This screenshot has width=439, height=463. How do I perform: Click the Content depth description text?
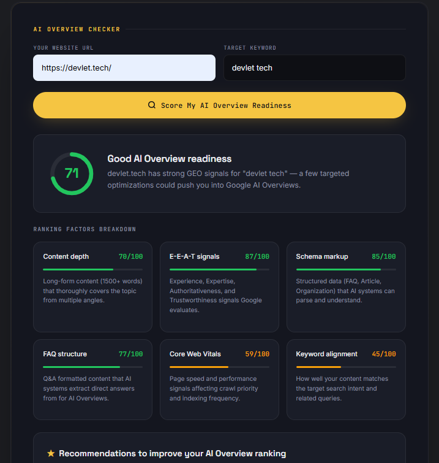(x=92, y=291)
